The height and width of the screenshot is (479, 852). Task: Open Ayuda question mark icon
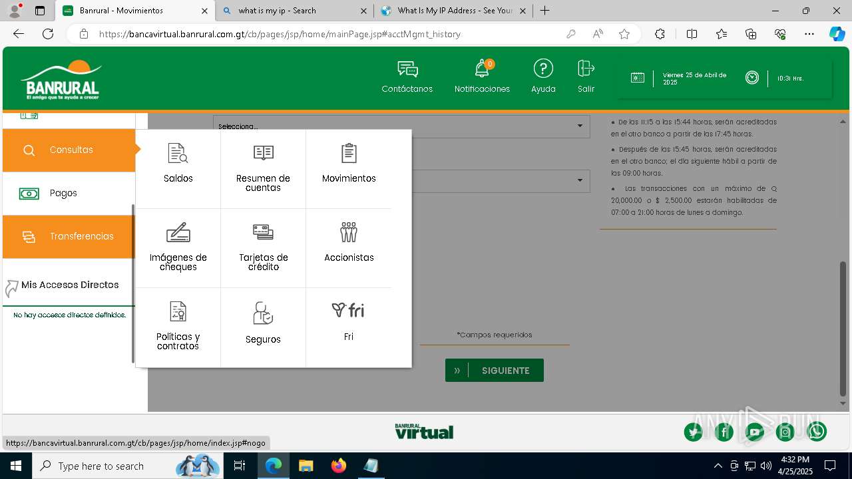tap(543, 69)
